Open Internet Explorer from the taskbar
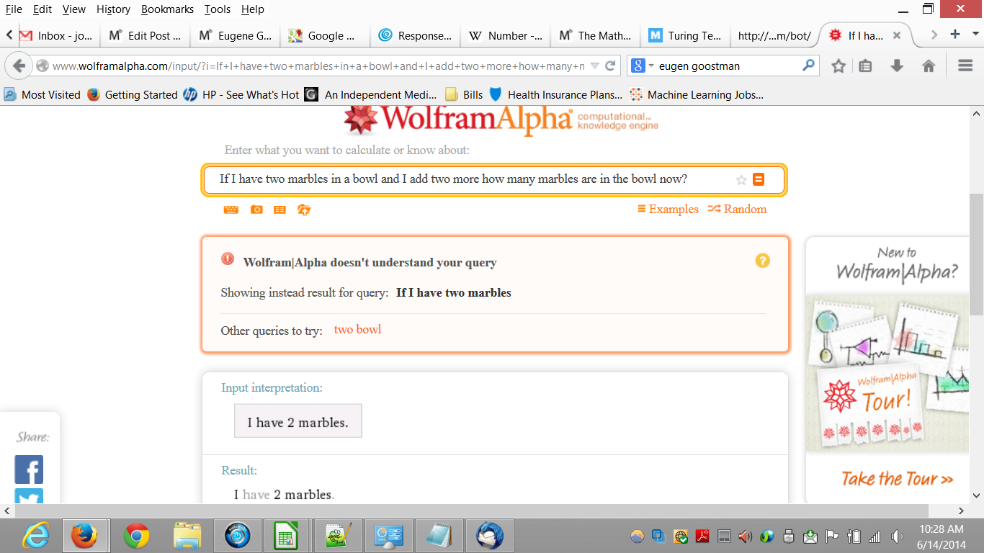Image resolution: width=984 pixels, height=553 pixels. [35, 536]
